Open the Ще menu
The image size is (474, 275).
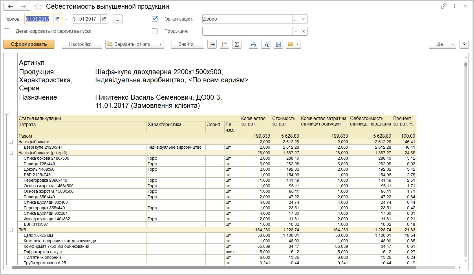click(x=442, y=44)
